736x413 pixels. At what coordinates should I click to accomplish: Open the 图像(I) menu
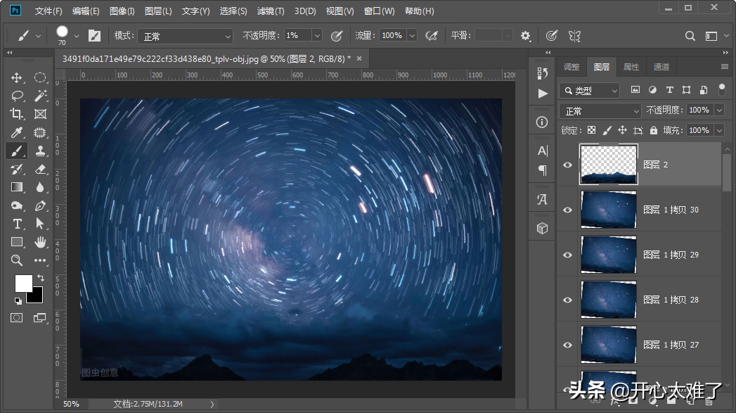pyautogui.click(x=122, y=11)
